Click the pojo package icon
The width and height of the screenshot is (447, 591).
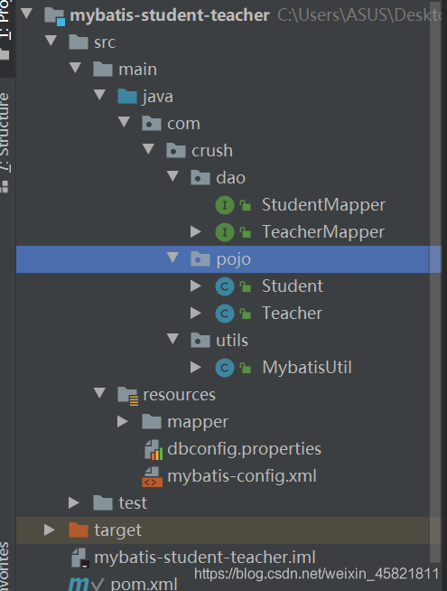(200, 259)
